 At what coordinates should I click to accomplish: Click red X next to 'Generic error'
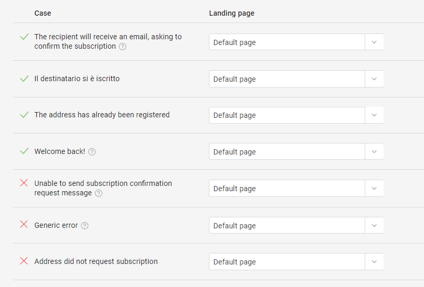[24, 224]
